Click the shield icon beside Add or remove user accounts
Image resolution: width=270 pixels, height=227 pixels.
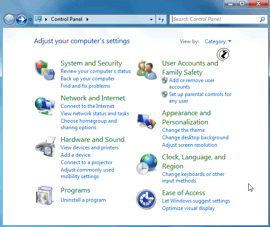coord(165,80)
